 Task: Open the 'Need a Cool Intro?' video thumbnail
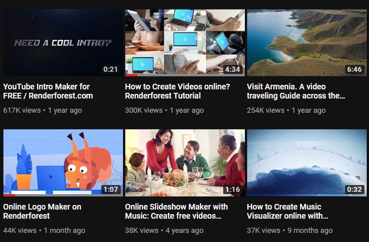pyautogui.click(x=63, y=43)
